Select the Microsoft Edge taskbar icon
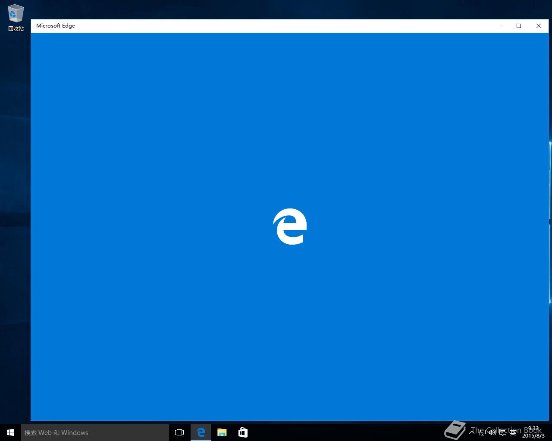Screen dimensions: 552x441 (x=201, y=432)
